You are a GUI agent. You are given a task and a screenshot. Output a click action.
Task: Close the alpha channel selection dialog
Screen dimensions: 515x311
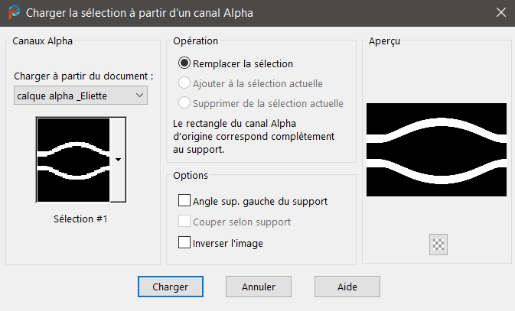click(501, 13)
